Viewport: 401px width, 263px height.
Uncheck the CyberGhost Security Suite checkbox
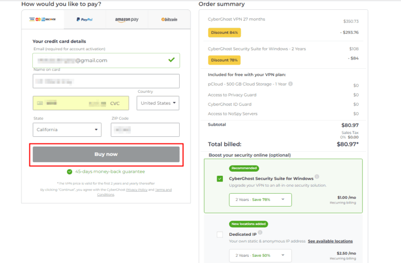tap(220, 178)
